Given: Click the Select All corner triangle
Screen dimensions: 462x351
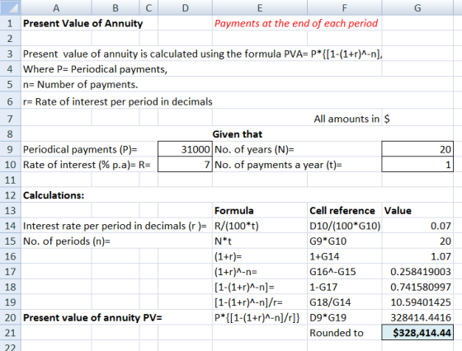Looking at the screenshot, I should (10, 7).
